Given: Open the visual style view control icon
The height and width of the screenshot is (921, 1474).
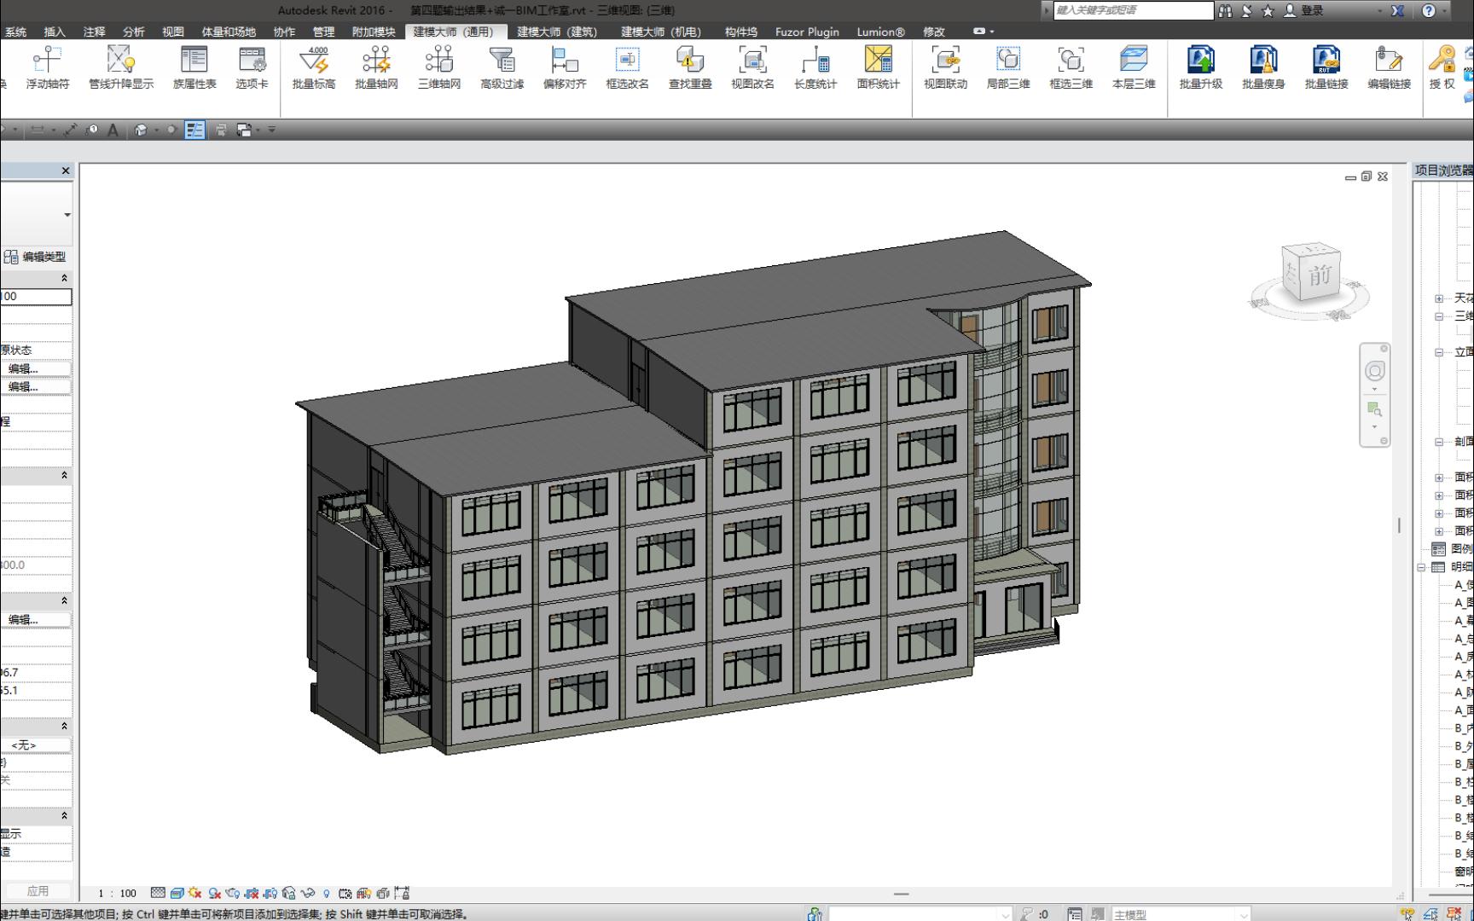Looking at the screenshot, I should click(177, 893).
